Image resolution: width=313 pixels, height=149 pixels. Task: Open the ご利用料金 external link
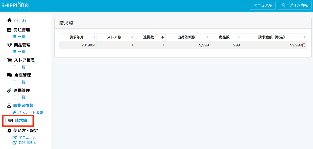27,143
